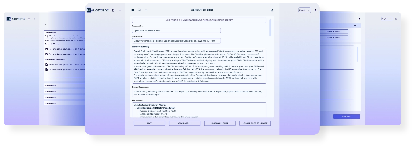Click the document icon right of Generated Brief title
The height and width of the screenshot is (149, 416).
272,10
